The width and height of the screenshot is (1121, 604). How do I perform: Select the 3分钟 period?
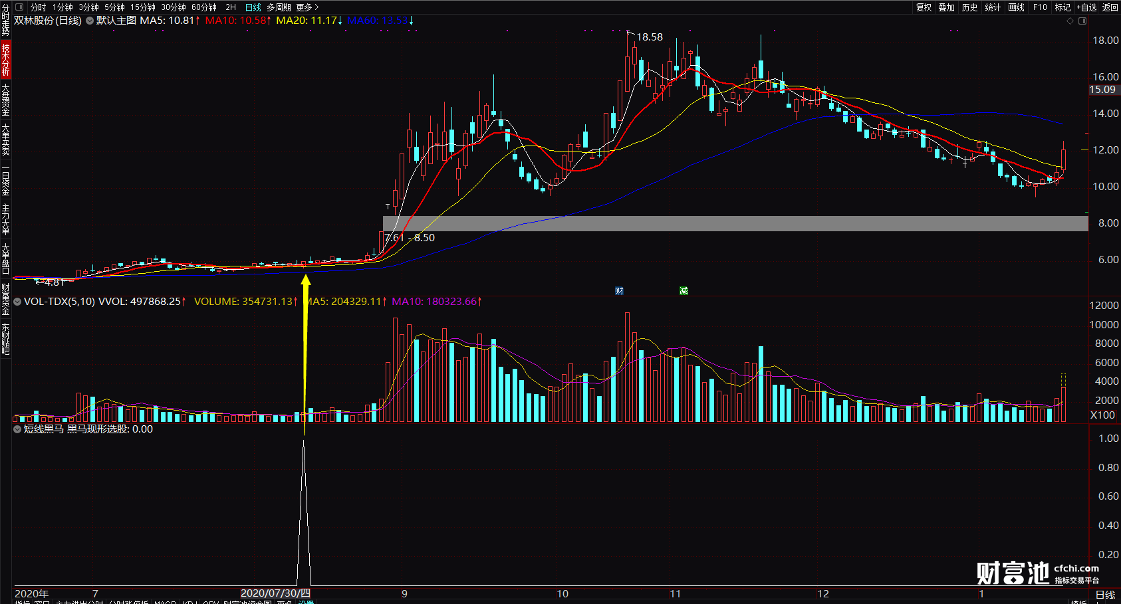pyautogui.click(x=89, y=7)
